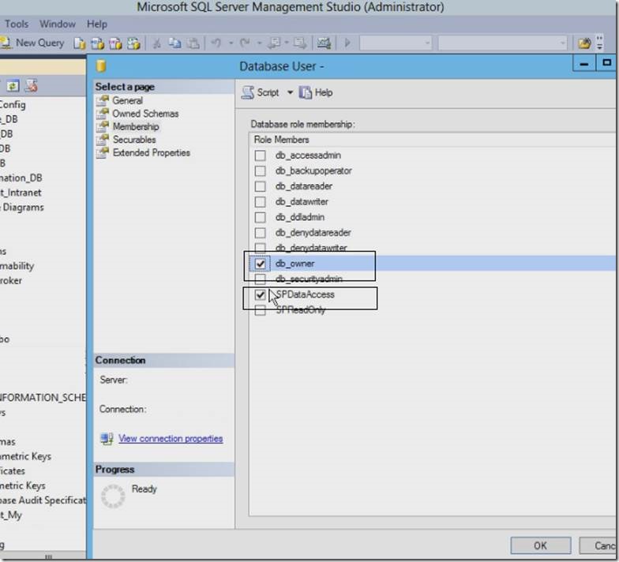Check the db_securityadmin role checkbox
The height and width of the screenshot is (562, 619).
click(261, 279)
